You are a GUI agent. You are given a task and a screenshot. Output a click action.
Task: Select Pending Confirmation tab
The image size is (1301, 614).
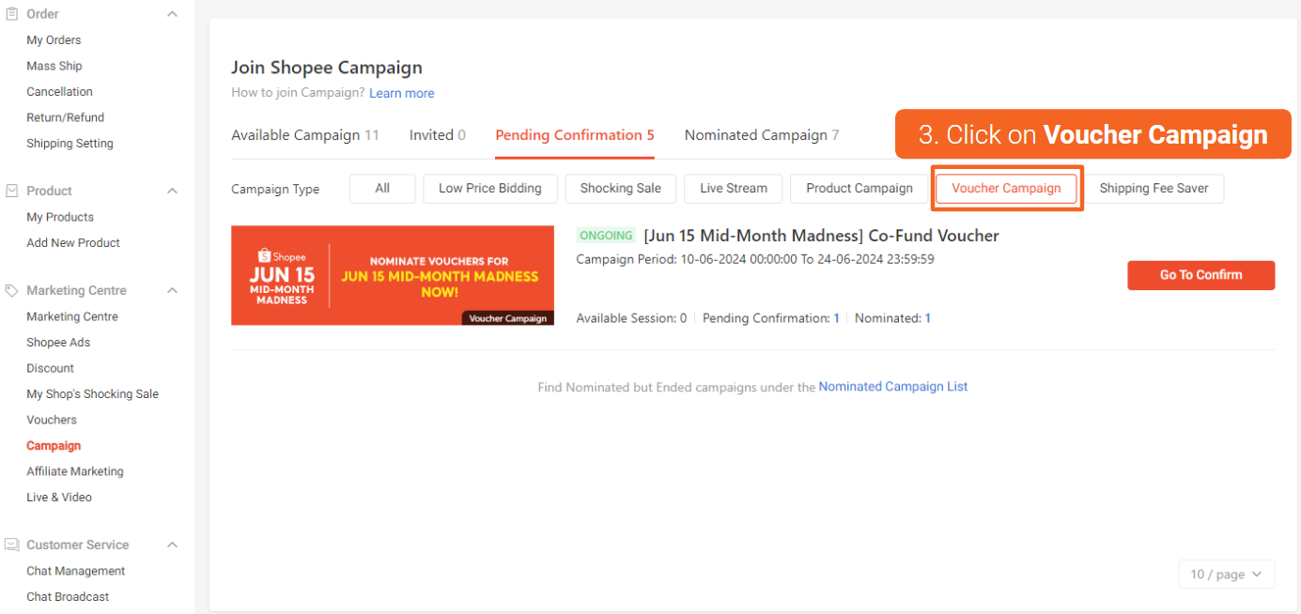click(x=575, y=135)
